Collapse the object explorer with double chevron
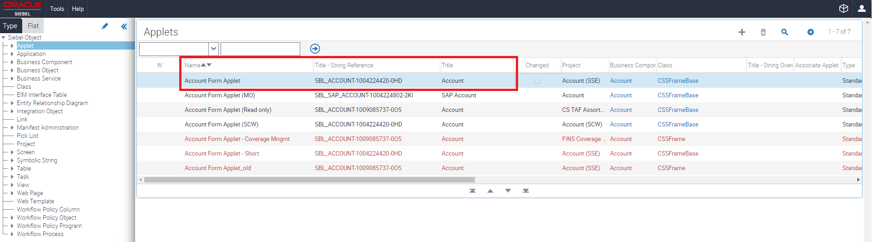The height and width of the screenshot is (242, 872). pos(124,26)
